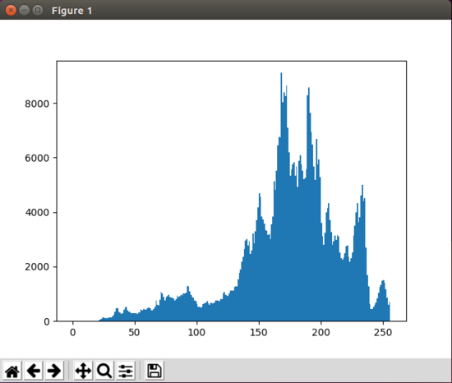Go forward to next view arrow
The width and height of the screenshot is (452, 383).
(x=54, y=371)
